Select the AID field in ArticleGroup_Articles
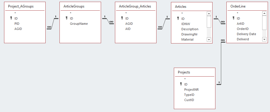This screenshot has height=112, width=270. click(x=128, y=29)
